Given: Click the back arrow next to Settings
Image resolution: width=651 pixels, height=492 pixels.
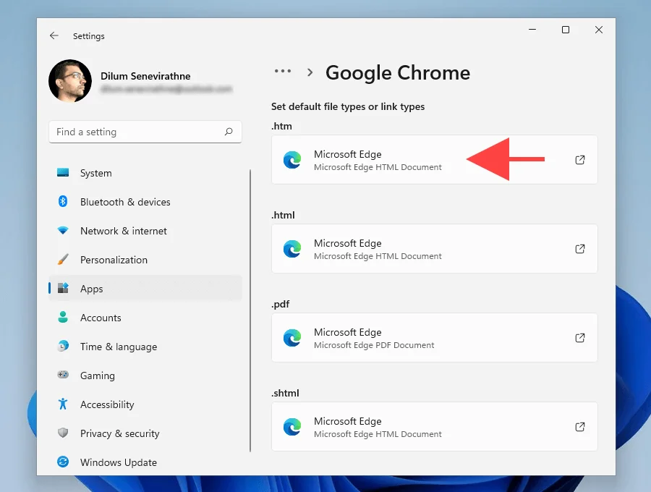Looking at the screenshot, I should pyautogui.click(x=54, y=35).
